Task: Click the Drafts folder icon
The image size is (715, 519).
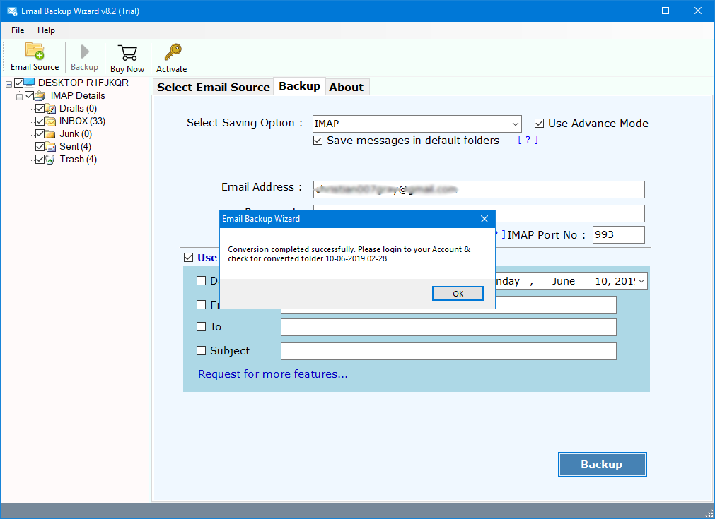Action: [x=51, y=108]
